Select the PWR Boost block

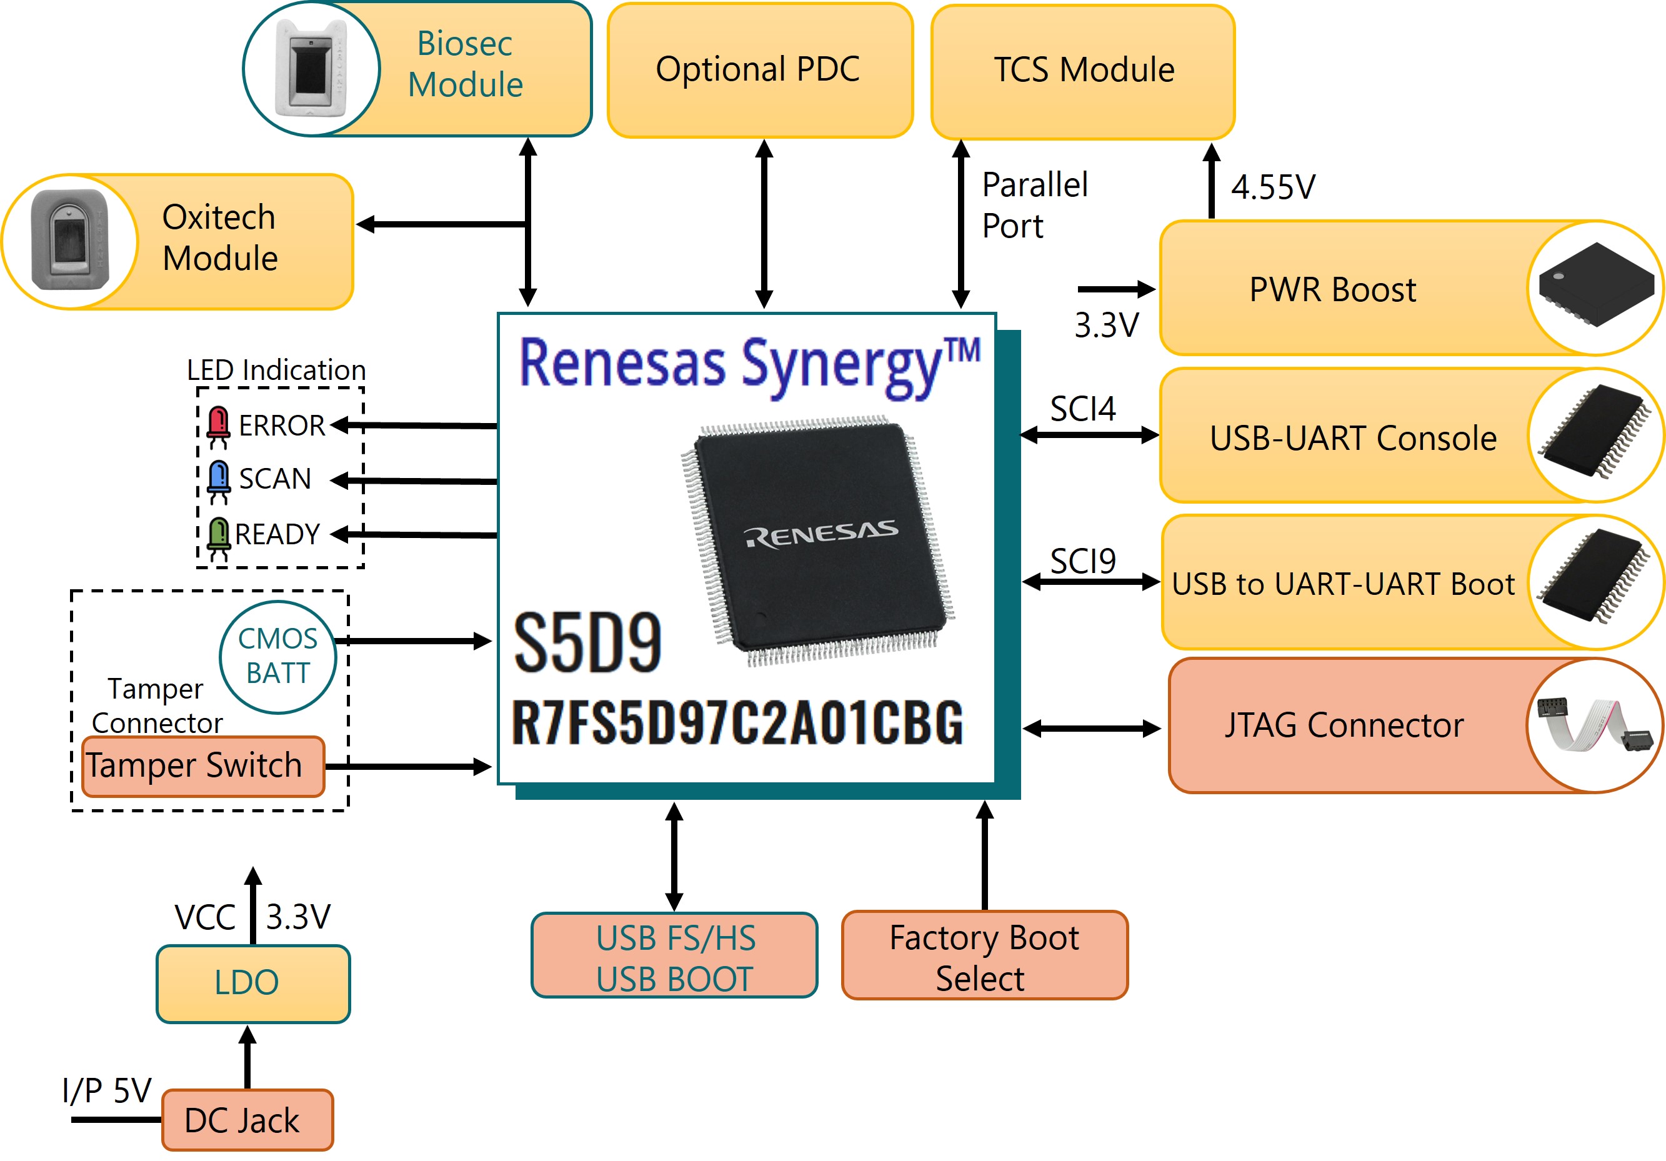(x=1411, y=288)
